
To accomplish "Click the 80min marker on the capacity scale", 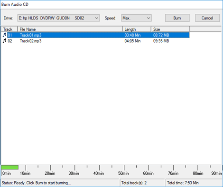I will pyautogui.click(x=198, y=173).
